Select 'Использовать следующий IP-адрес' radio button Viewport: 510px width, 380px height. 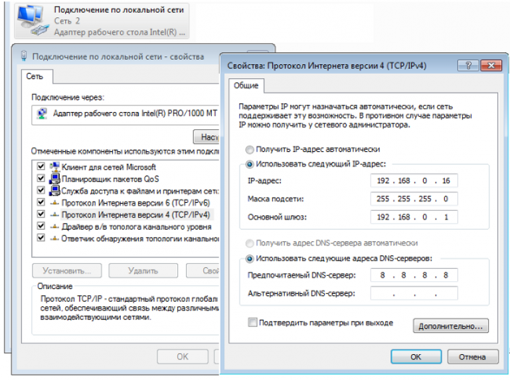[250, 163]
